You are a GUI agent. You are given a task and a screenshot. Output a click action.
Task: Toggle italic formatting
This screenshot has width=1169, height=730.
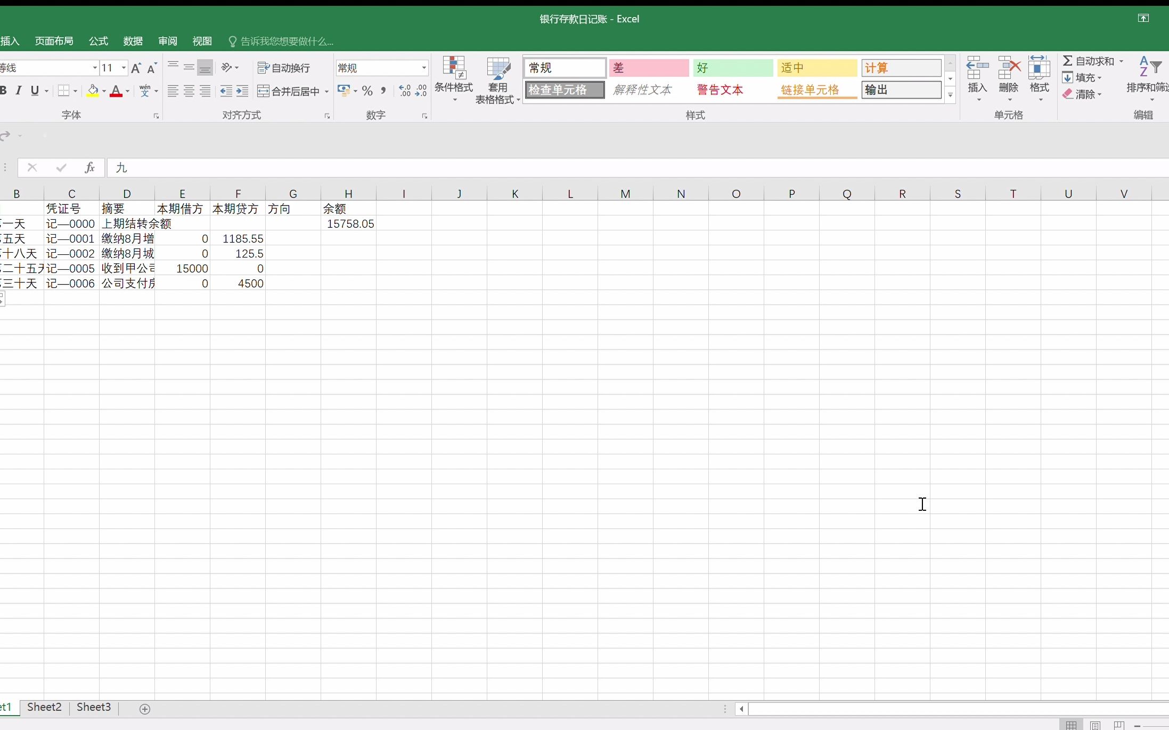[x=19, y=91]
